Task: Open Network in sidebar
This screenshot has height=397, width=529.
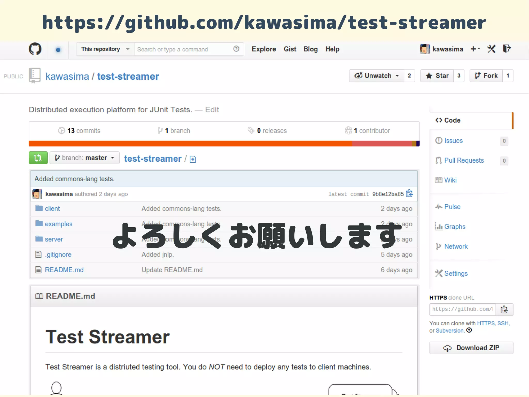Action: coord(456,246)
